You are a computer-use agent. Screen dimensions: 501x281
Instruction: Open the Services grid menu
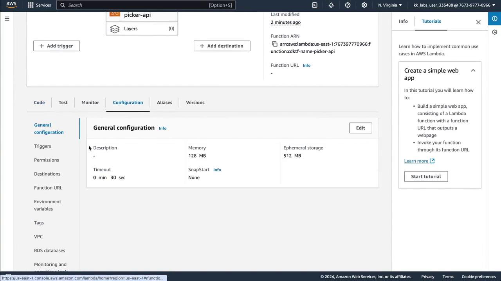click(39, 5)
